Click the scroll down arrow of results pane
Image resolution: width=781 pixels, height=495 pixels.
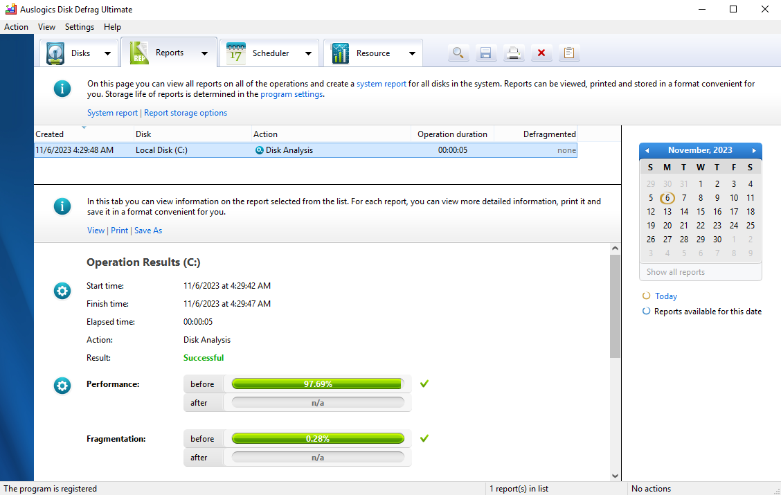[x=615, y=476]
